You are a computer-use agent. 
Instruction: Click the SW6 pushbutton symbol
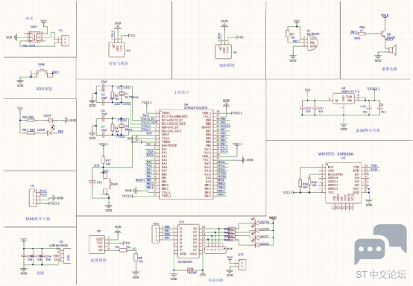coord(42,73)
